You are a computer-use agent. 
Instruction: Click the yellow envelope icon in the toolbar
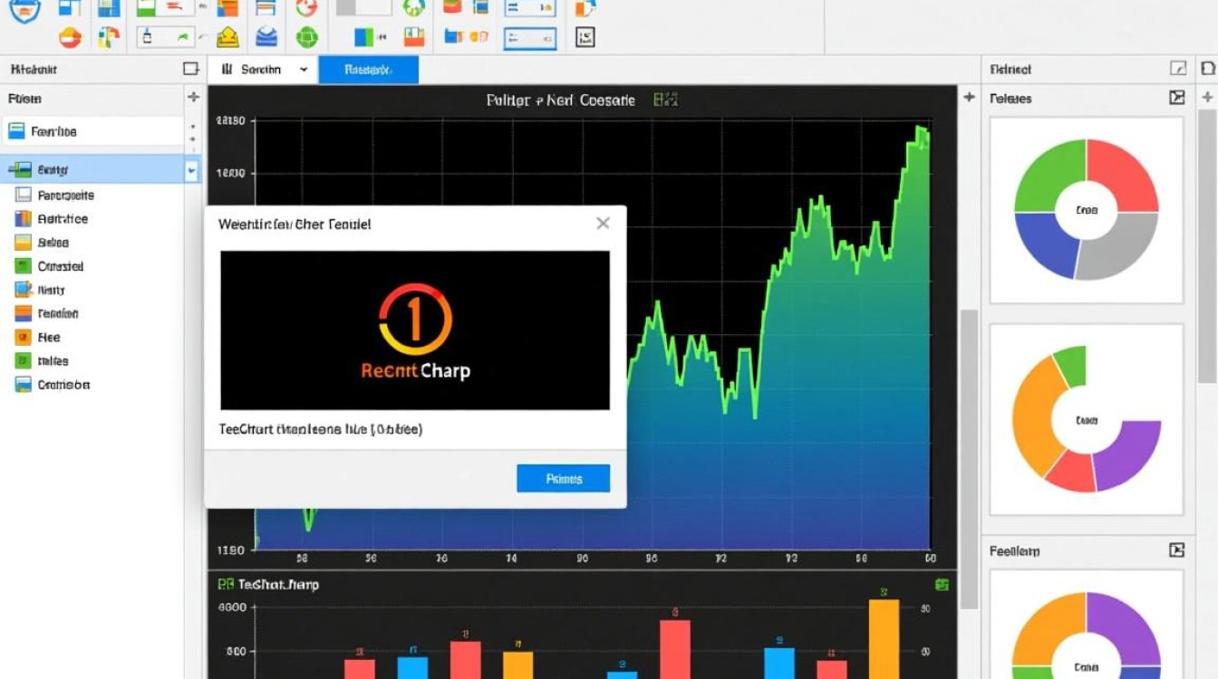[227, 37]
